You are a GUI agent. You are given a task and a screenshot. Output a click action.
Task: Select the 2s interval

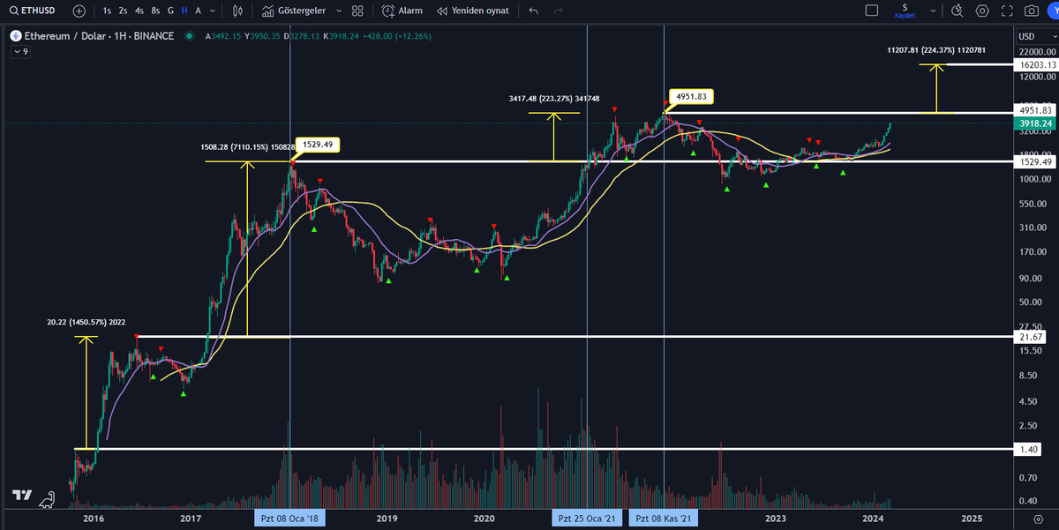[x=123, y=11]
